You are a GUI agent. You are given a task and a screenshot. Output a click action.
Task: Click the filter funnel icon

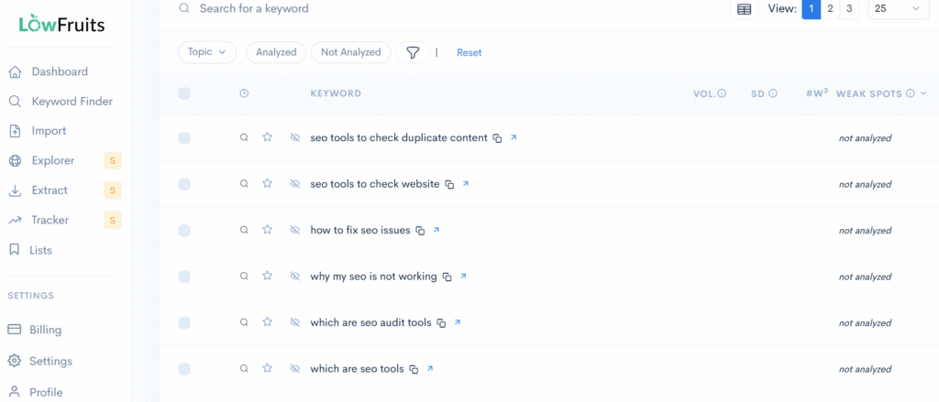413,53
